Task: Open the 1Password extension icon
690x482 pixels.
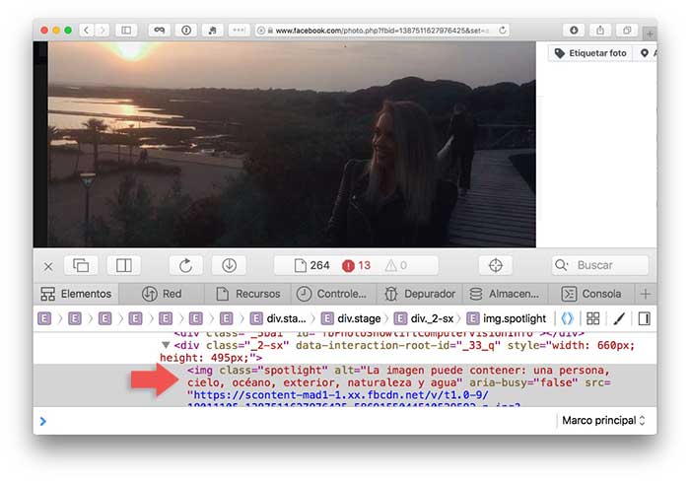Action: [x=186, y=30]
